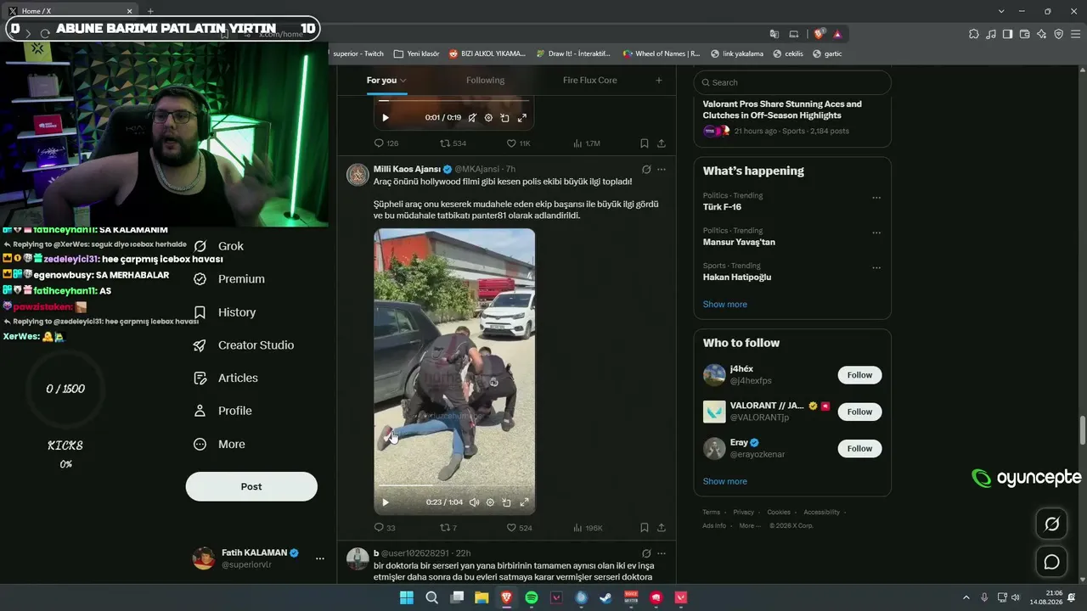Open History in the sidebar

click(x=225, y=312)
